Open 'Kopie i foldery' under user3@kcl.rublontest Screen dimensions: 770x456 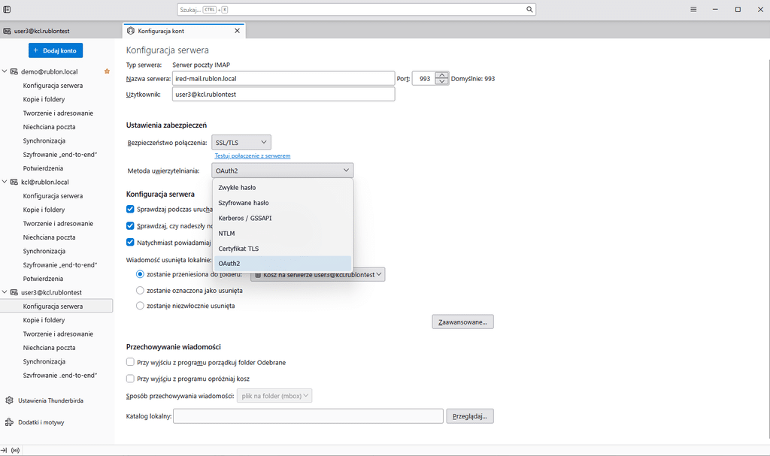44,320
